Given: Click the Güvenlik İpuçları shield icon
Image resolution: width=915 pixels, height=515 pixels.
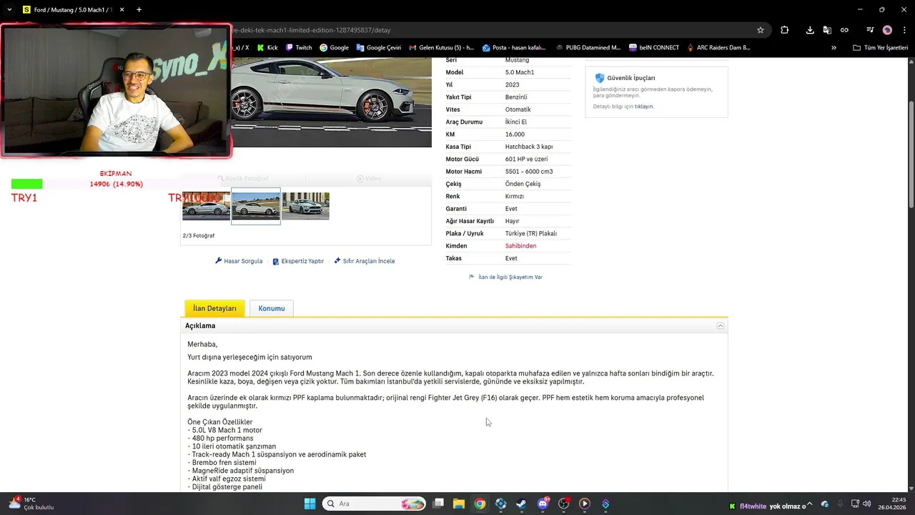Looking at the screenshot, I should coord(600,78).
